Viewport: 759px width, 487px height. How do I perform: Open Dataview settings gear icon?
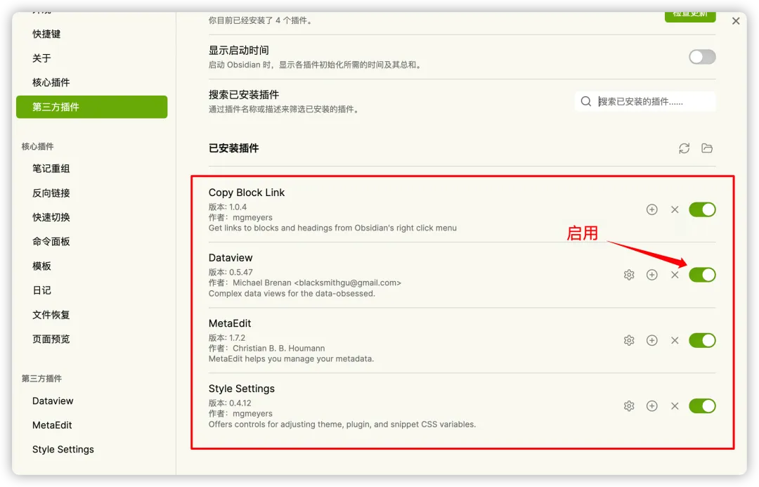tap(629, 275)
